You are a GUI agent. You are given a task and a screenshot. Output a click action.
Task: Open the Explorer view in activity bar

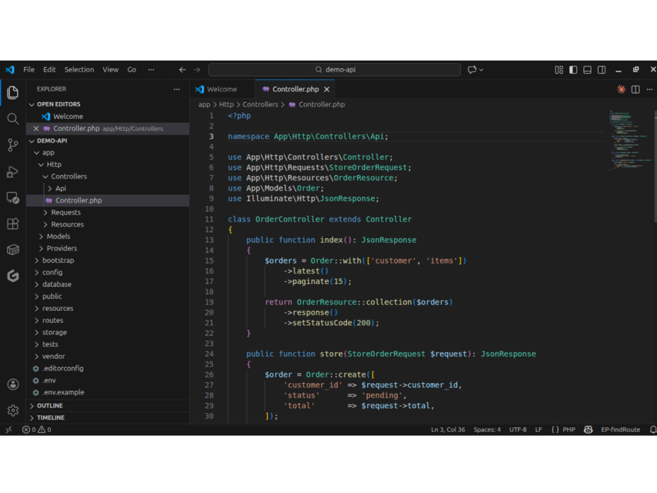tap(12, 92)
